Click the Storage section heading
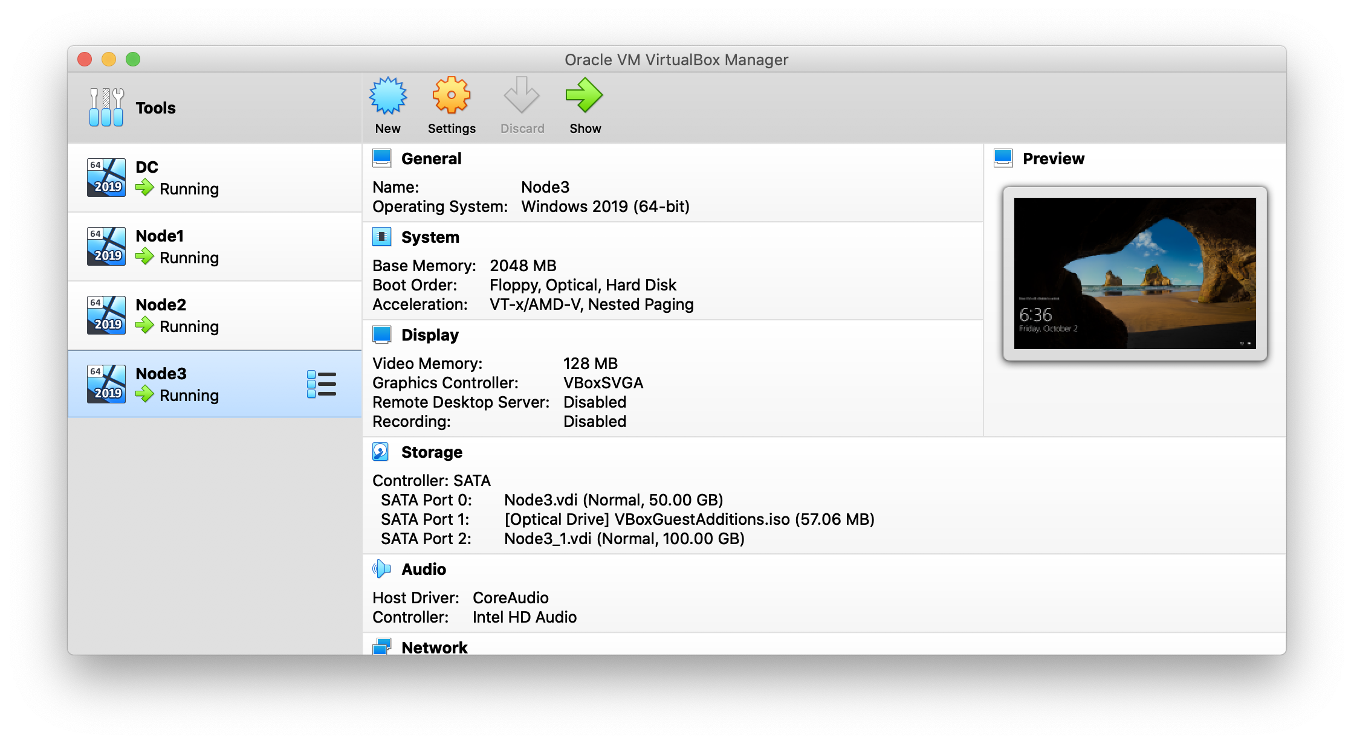 tap(432, 452)
